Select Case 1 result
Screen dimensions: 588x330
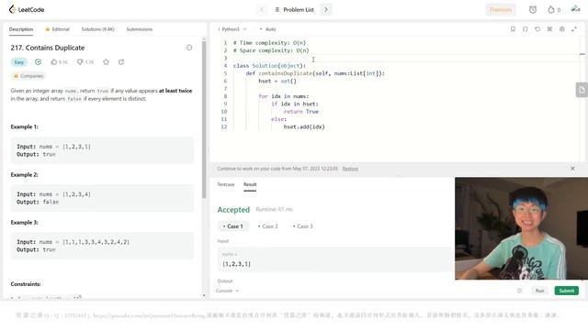point(232,226)
